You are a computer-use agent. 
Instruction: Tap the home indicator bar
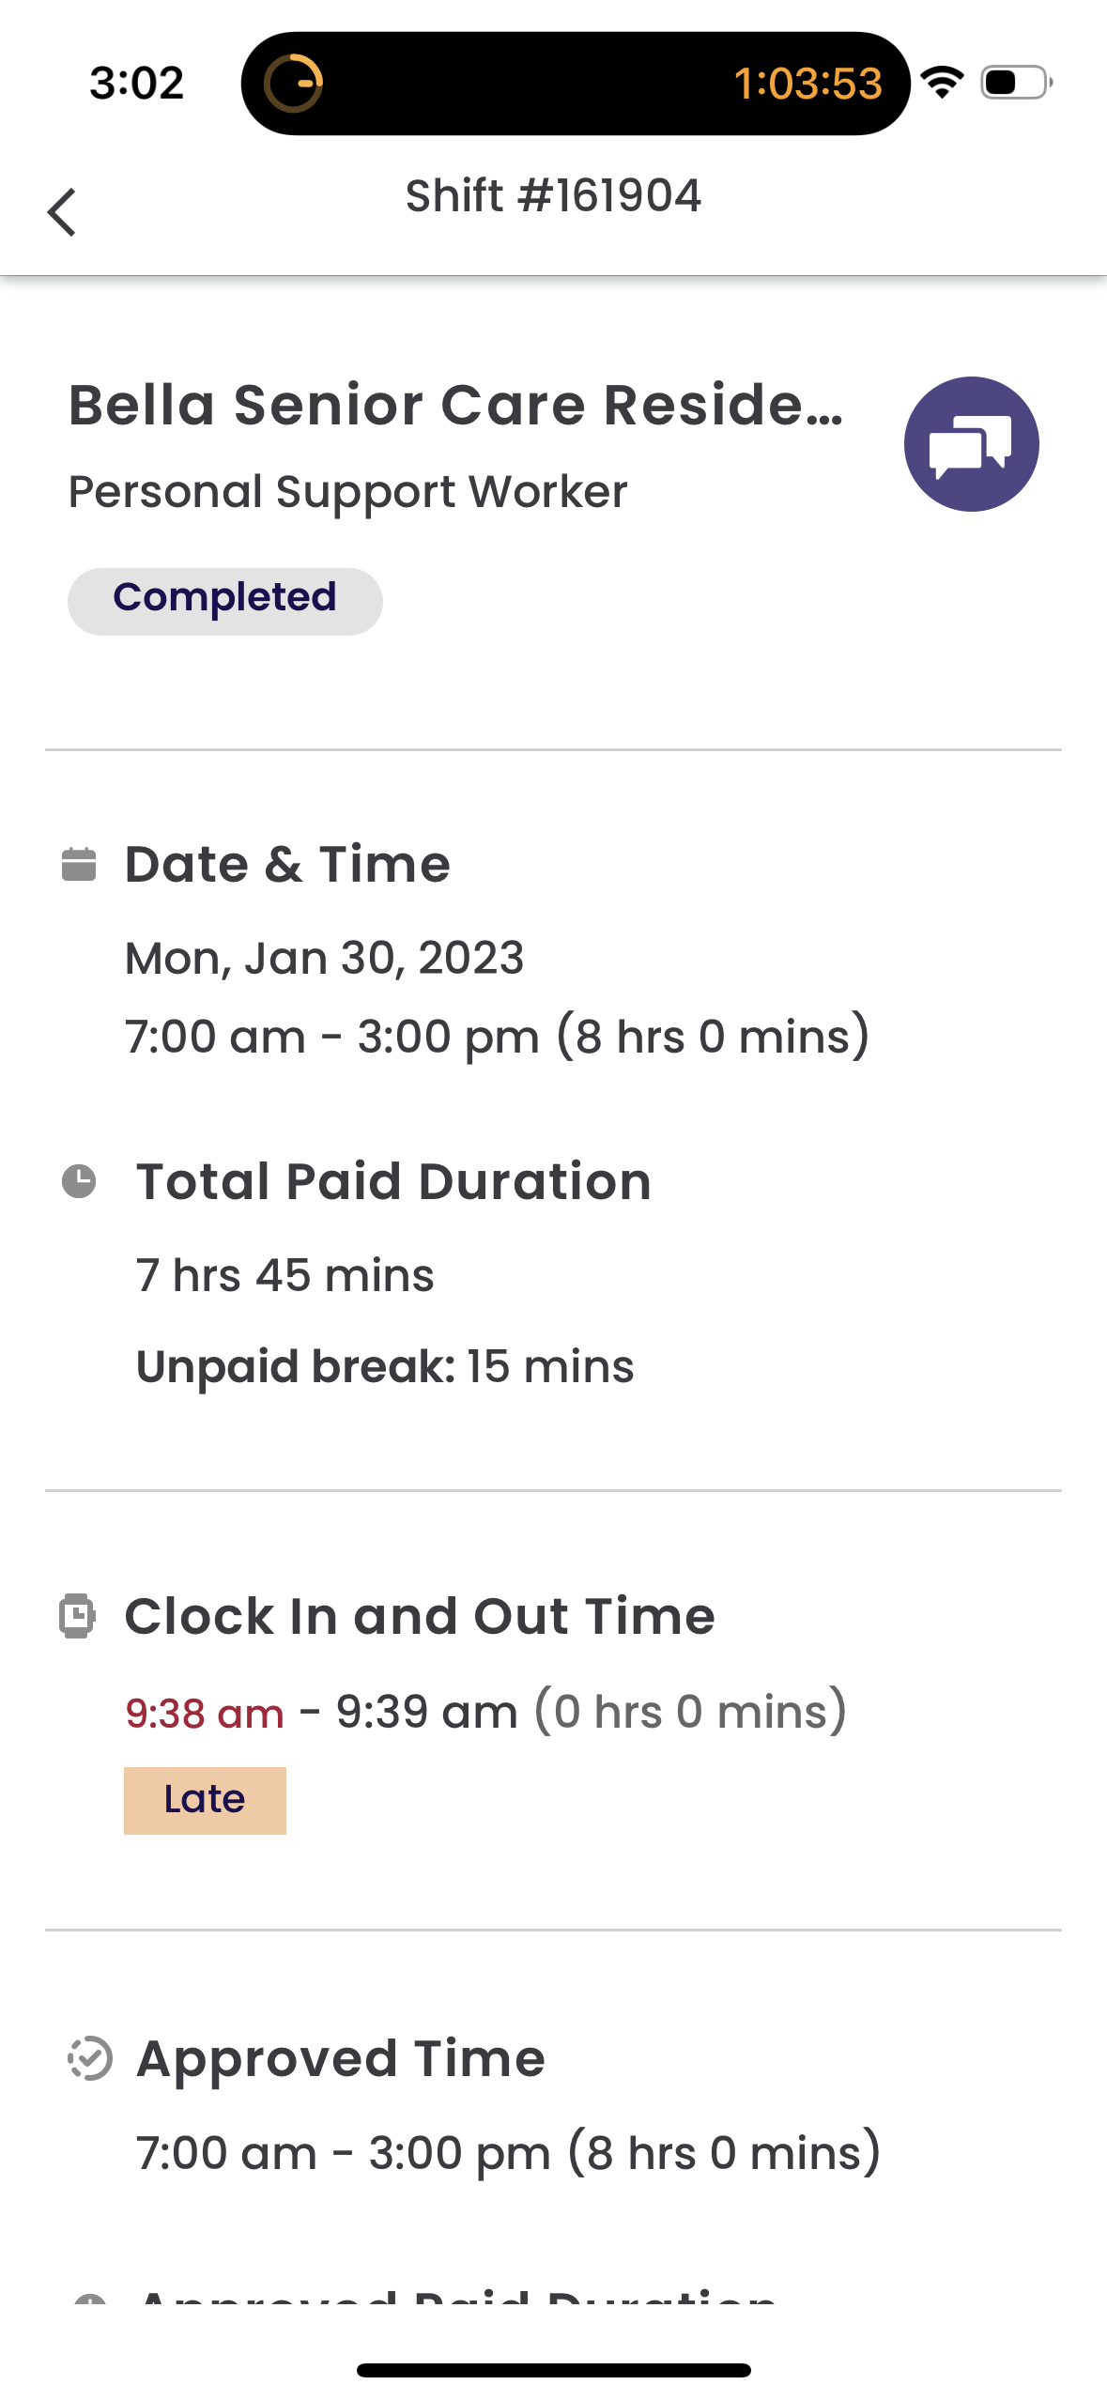553,2370
